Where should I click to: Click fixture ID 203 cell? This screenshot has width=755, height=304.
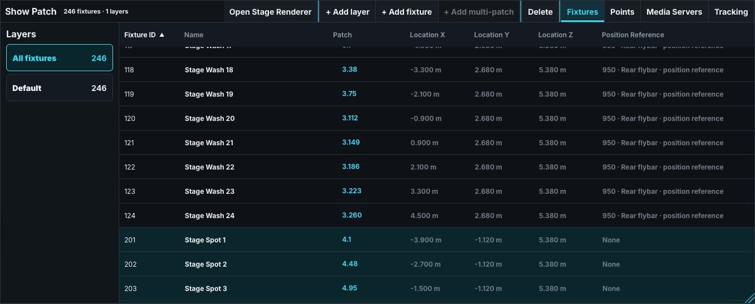click(131, 289)
